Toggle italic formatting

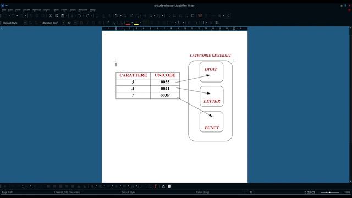coord(87,23)
